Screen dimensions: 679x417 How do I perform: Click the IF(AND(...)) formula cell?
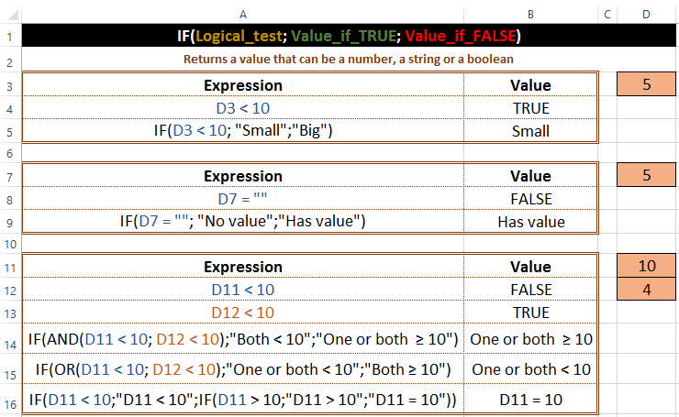[242, 340]
